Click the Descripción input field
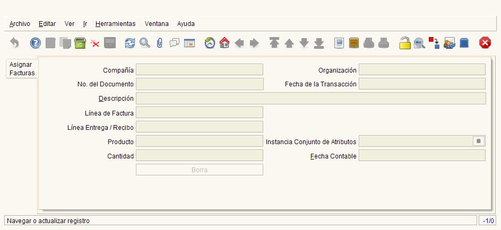Image resolution: width=501 pixels, height=230 pixels. click(x=311, y=98)
